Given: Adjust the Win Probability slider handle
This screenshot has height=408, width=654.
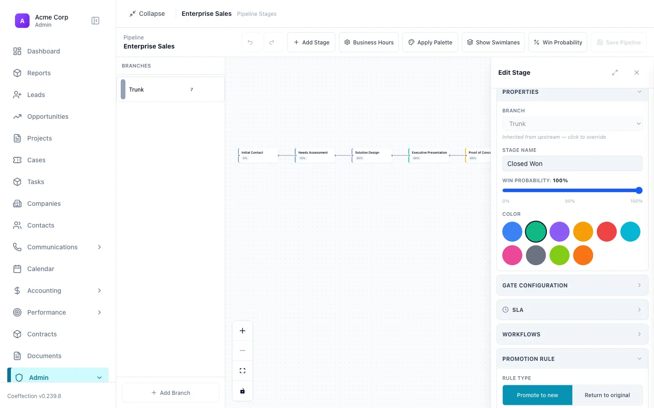Looking at the screenshot, I should click(639, 190).
